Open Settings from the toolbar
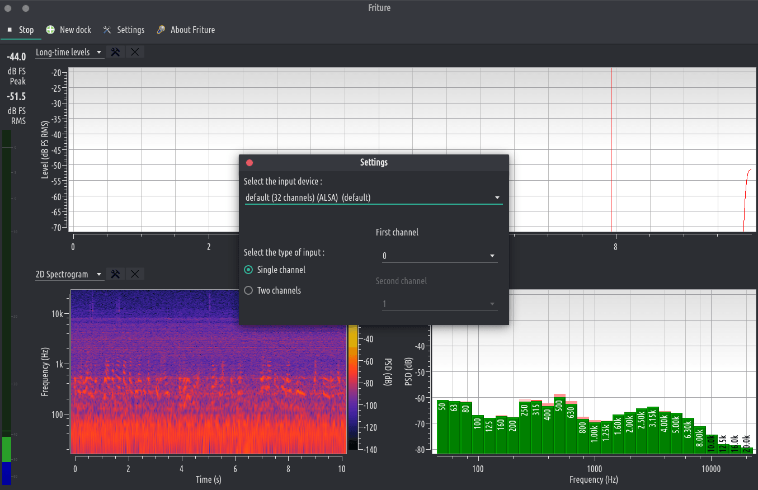Screen dimensions: 758x490 point(124,30)
